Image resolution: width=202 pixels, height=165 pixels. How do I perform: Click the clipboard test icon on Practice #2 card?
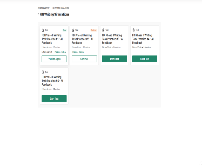73,30
